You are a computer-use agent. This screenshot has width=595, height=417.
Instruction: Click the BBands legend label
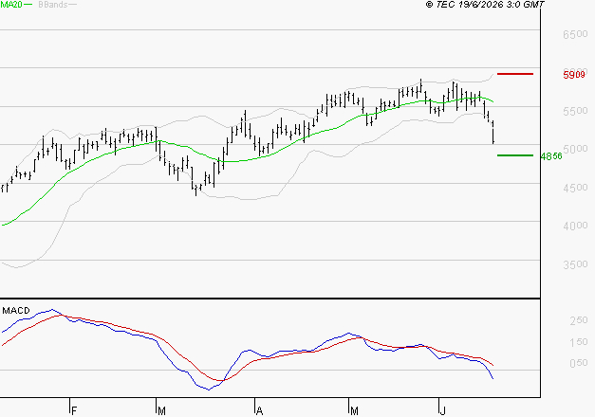click(x=53, y=5)
